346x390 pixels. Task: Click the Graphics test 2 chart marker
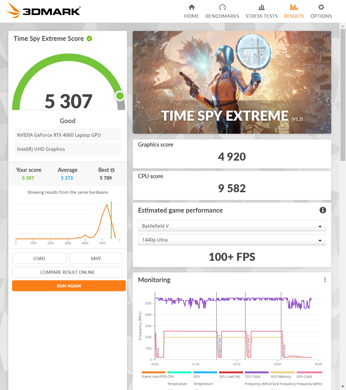coord(248,346)
